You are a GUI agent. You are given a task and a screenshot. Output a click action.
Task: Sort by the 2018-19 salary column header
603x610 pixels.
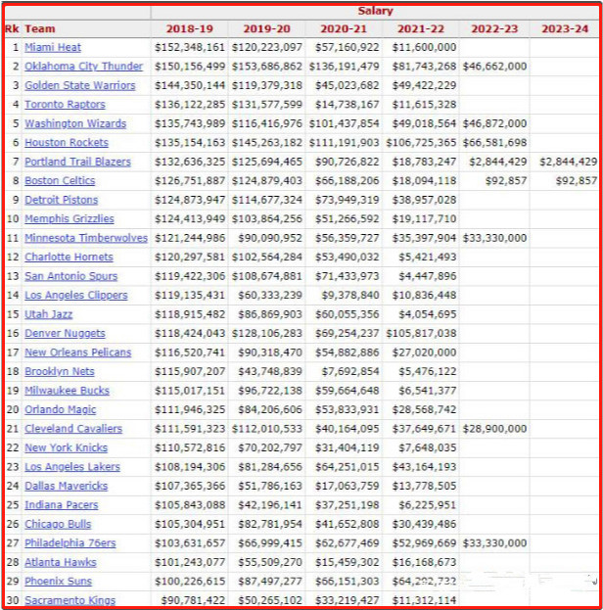[190, 29]
